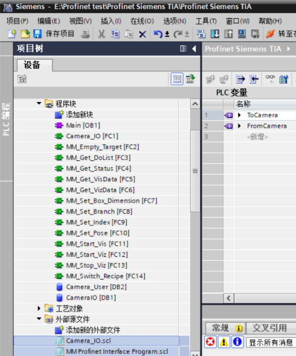Click the Start simulation monitor icon
Viewport: 296px width, 356px height.
pos(242,34)
